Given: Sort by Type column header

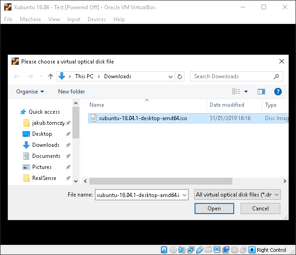Looking at the screenshot, I should point(271,105).
